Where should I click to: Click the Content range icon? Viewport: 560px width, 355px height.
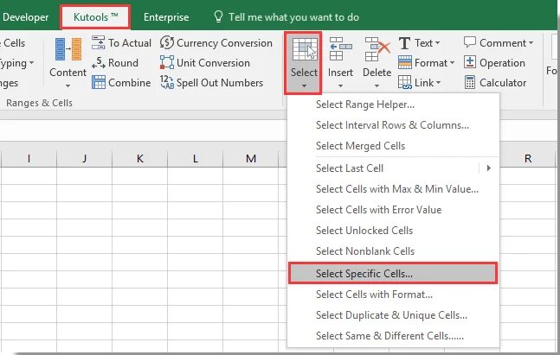coord(68,52)
